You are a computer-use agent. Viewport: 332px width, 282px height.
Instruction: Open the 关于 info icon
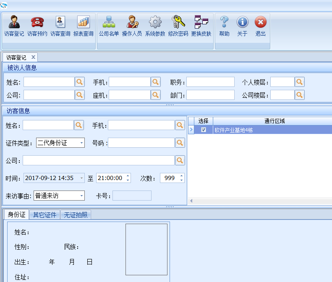242,26
